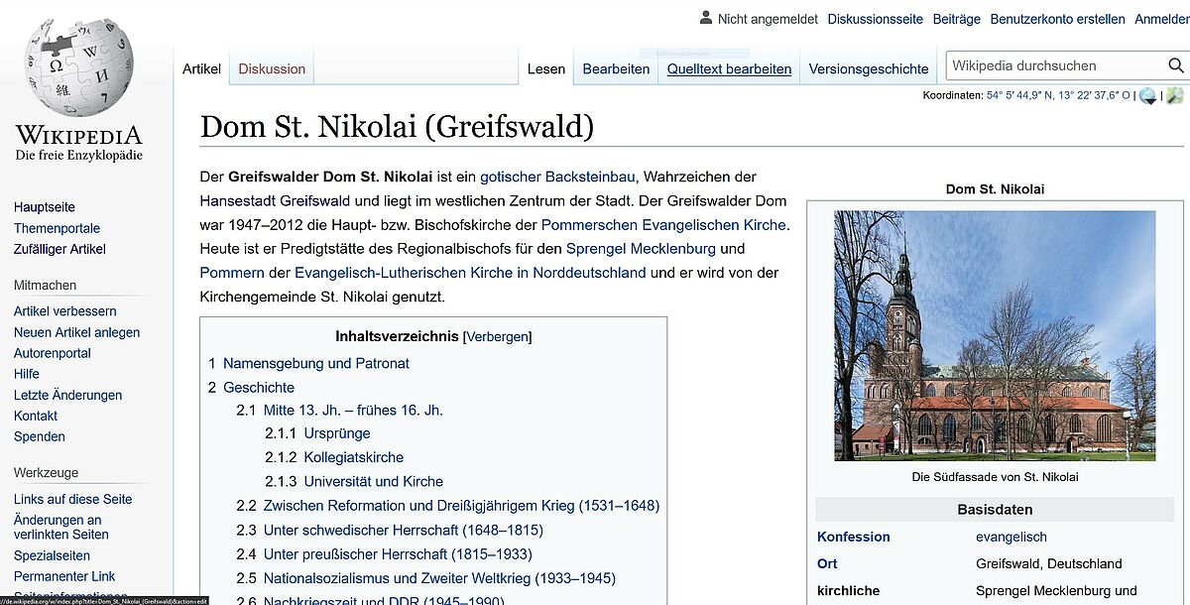Collapse contents via Verbergen toggle
Image resolution: width=1190 pixels, height=605 pixels.
[498, 336]
